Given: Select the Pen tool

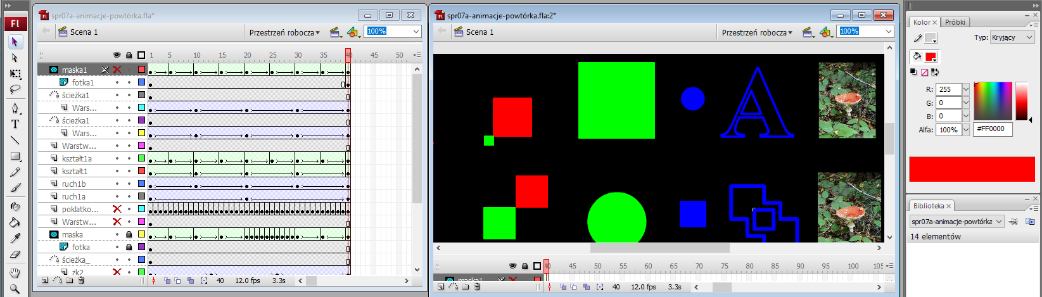Looking at the screenshot, I should (x=15, y=108).
